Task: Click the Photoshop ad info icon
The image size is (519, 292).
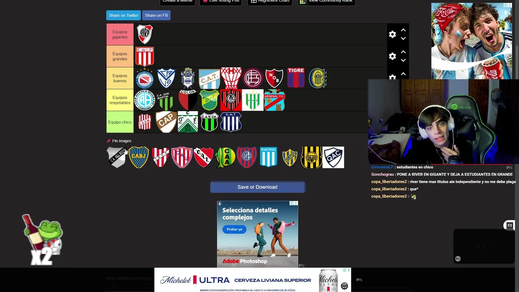Action: [x=292, y=203]
